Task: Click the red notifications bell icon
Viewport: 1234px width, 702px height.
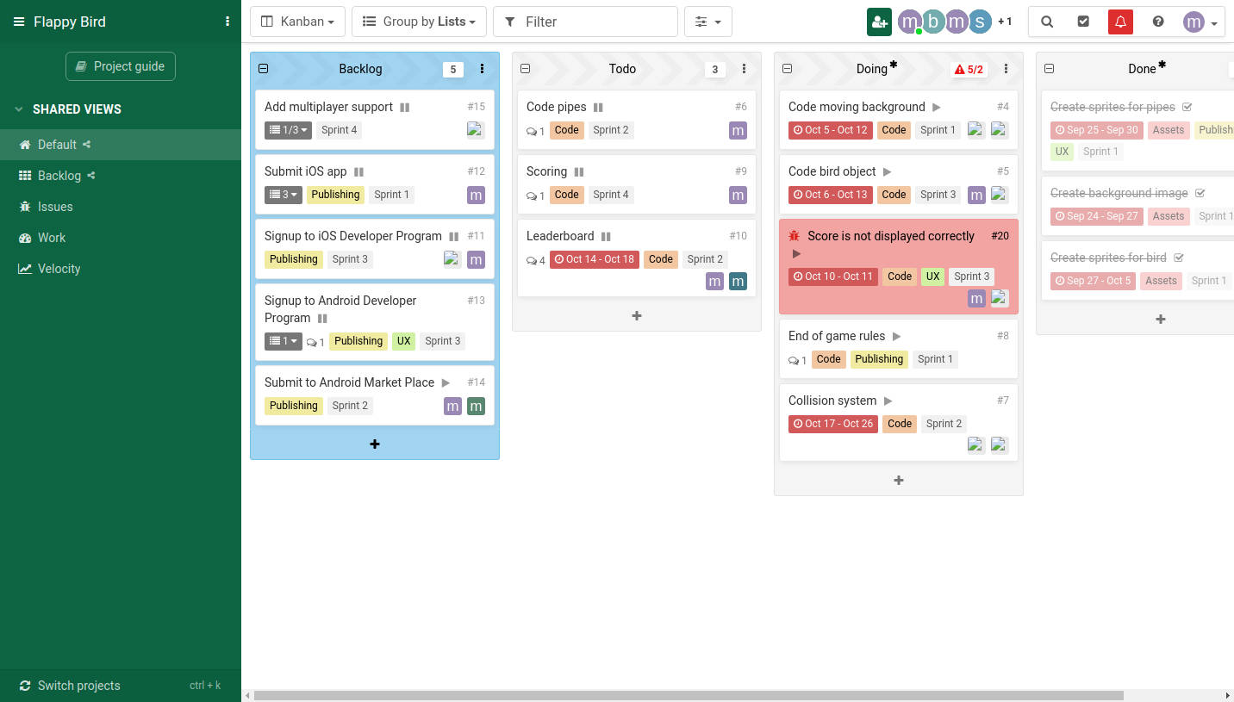Action: coord(1120,22)
